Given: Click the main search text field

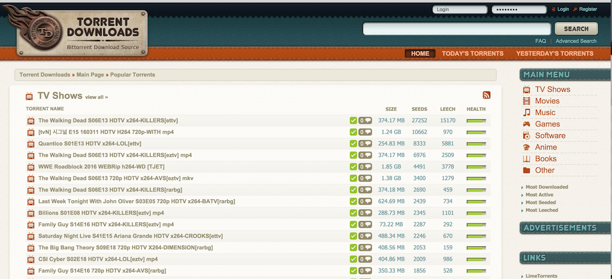Looking at the screenshot, I should tap(457, 29).
